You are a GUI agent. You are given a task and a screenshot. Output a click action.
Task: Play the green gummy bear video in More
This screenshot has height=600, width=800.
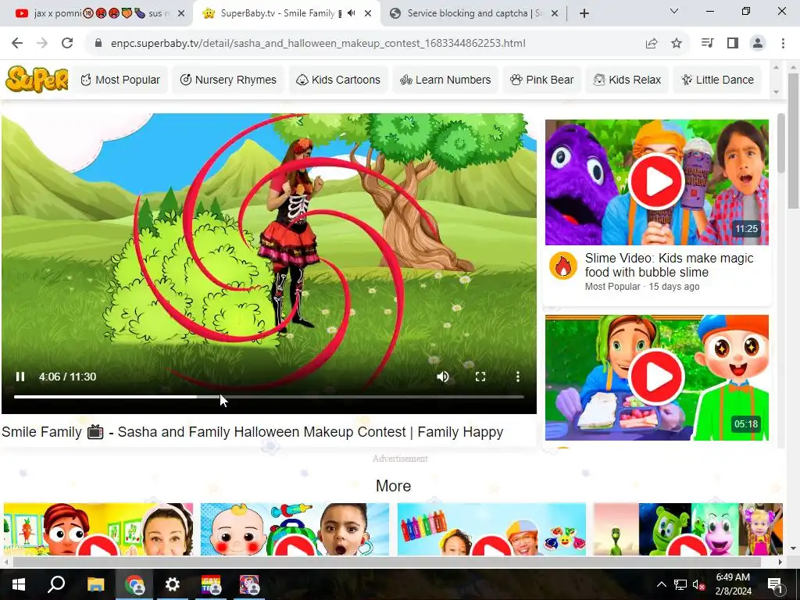[687, 529]
